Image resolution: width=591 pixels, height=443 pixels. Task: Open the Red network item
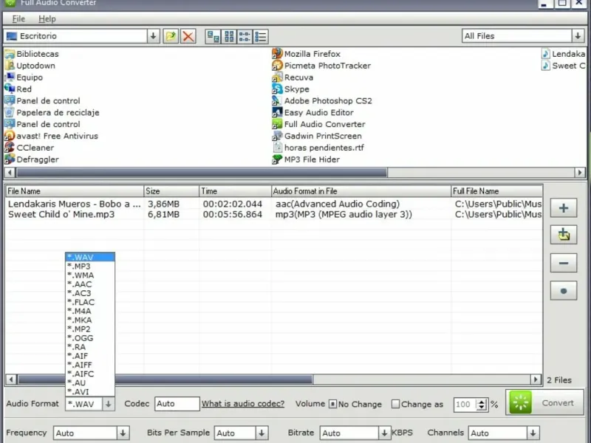pos(18,89)
